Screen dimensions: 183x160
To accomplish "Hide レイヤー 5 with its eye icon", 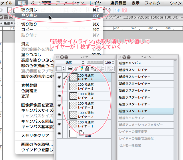I will click(59, 86).
